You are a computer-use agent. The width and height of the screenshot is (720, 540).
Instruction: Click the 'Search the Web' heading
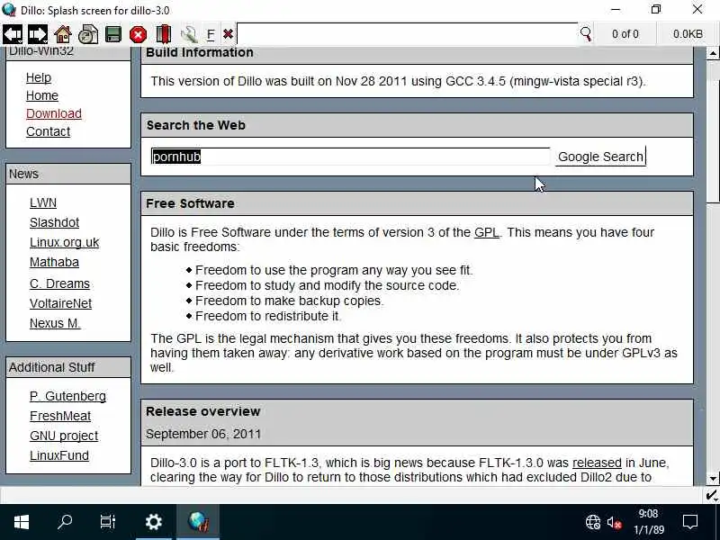(x=195, y=125)
